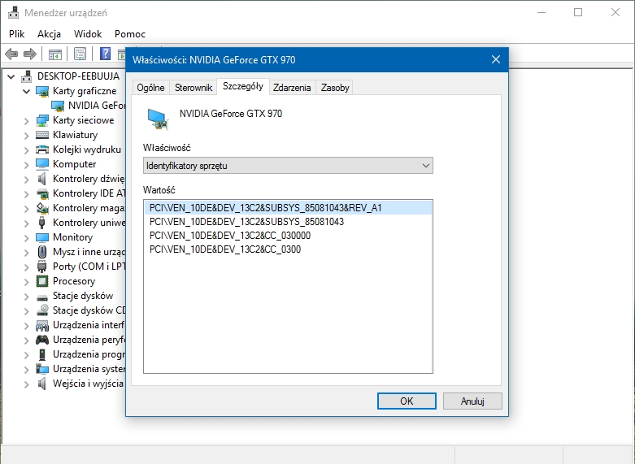This screenshot has height=464, width=635.
Task: Select the Porty (COM i LPT) tree item
Action: click(89, 267)
